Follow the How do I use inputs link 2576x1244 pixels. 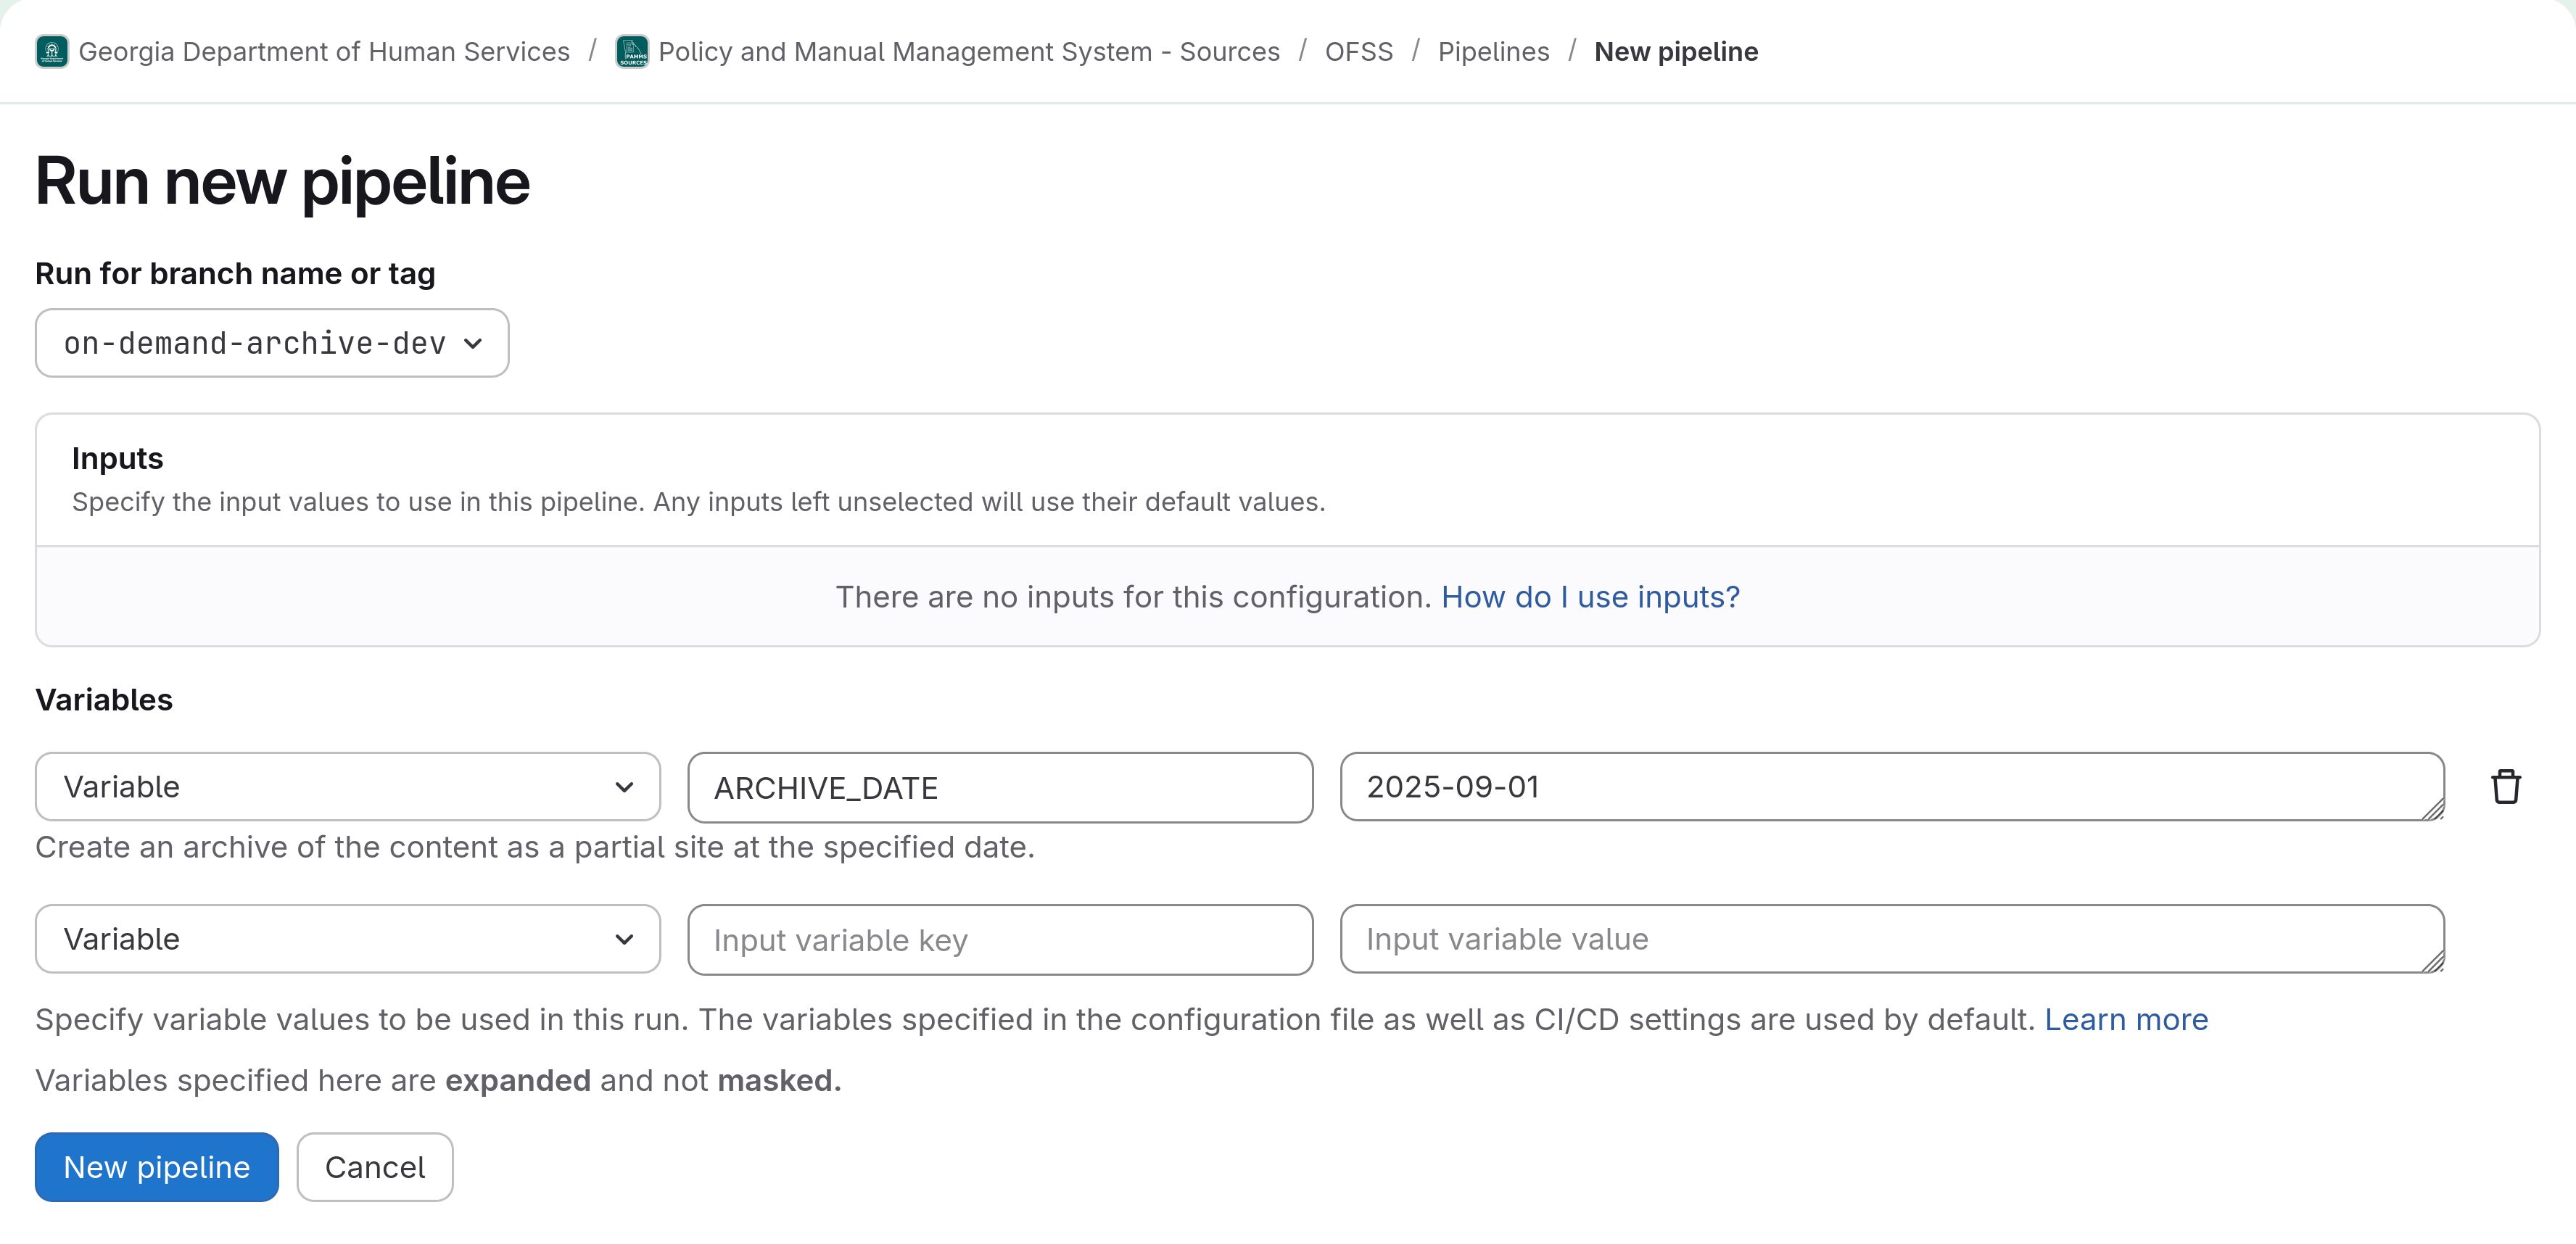(x=1589, y=596)
